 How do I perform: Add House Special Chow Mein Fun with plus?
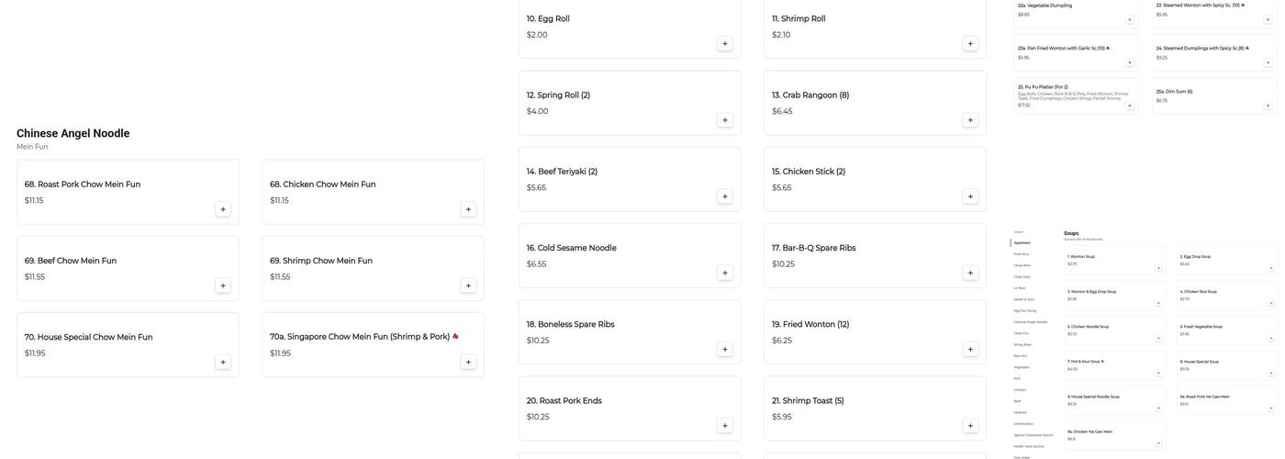(x=222, y=363)
